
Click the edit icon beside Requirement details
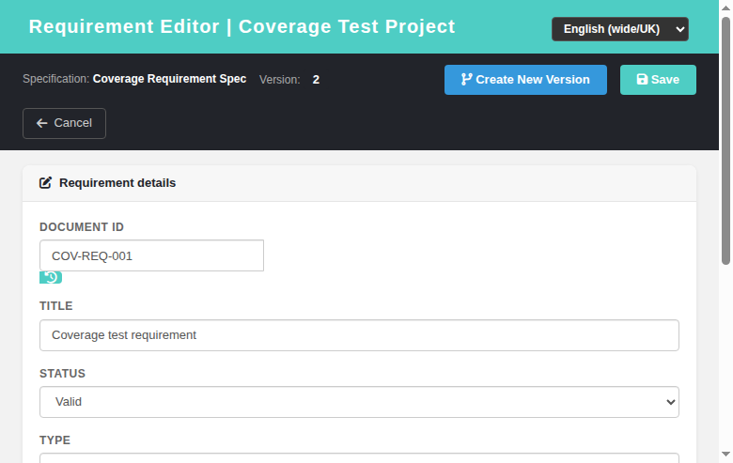click(45, 183)
